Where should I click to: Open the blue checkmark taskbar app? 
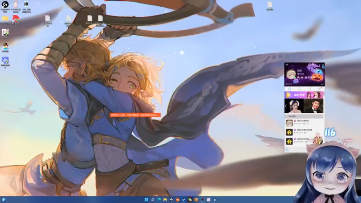[x=184, y=199]
